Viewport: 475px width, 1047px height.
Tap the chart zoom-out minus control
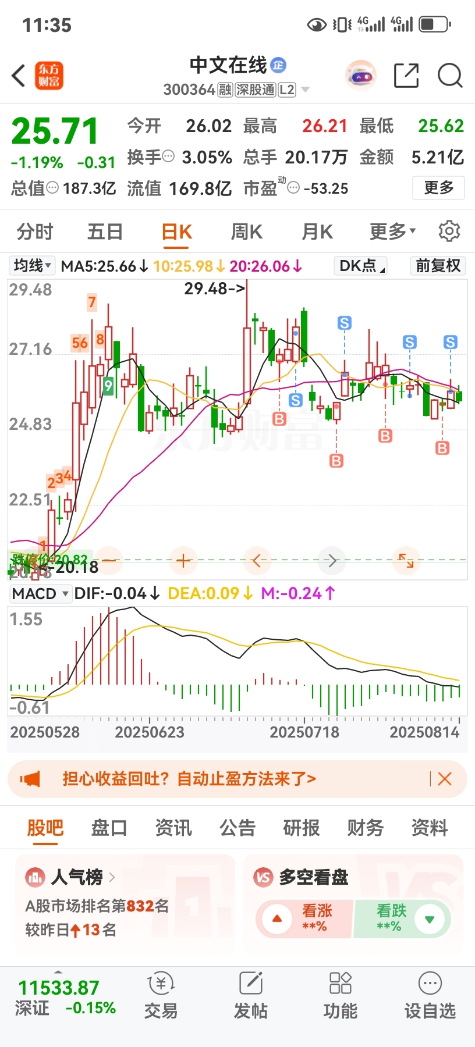[108, 561]
